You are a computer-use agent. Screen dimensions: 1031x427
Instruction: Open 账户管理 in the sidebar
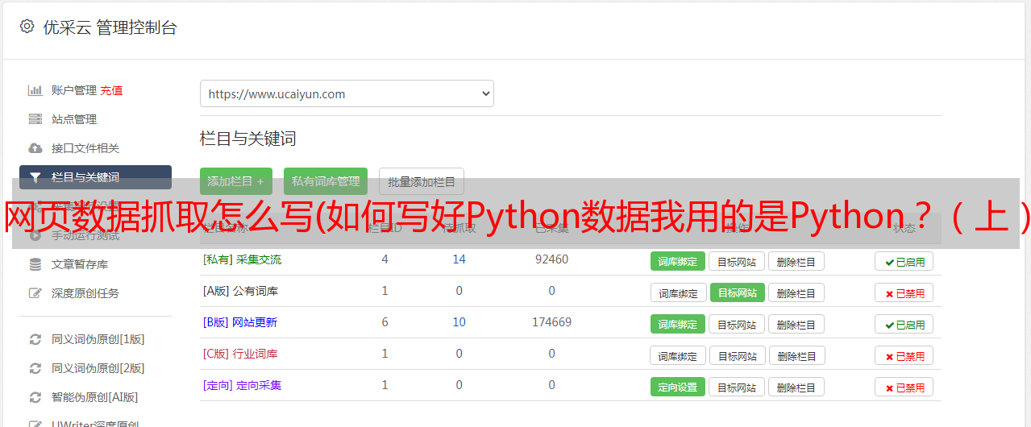click(74, 90)
